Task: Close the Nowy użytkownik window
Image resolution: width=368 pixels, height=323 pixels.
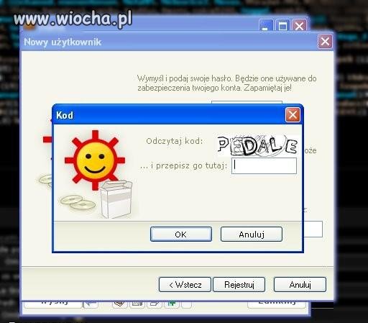Action: click(325, 42)
